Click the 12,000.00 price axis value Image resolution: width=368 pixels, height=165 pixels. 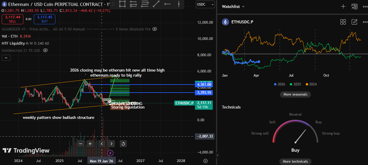(205, 22)
